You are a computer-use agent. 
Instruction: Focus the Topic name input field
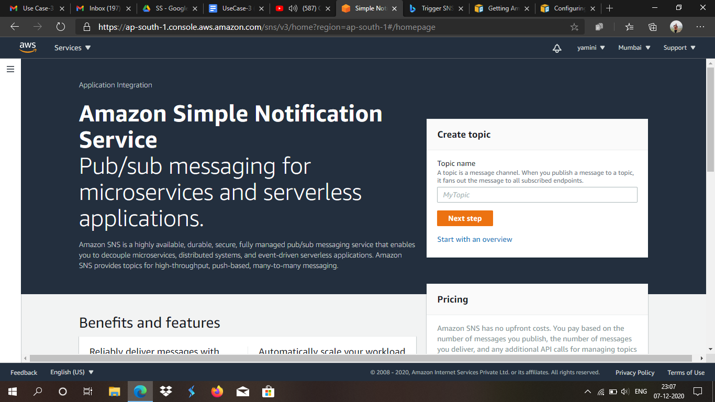[537, 195]
